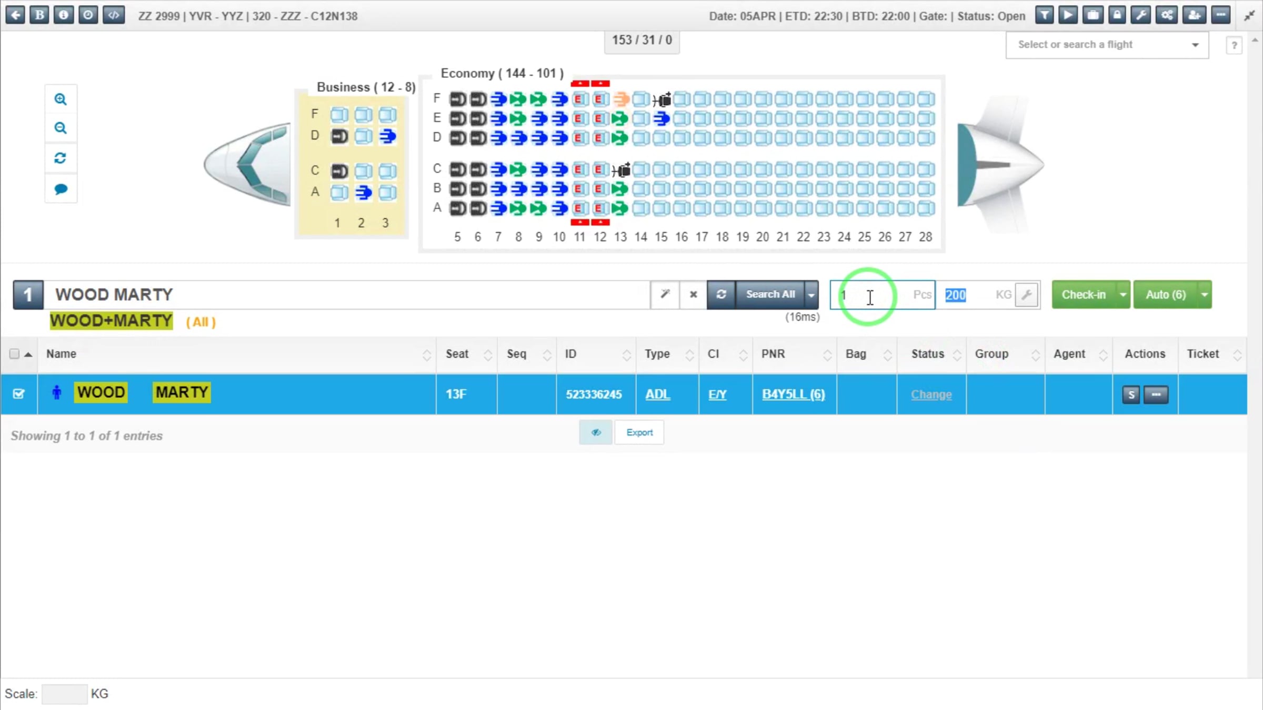The width and height of the screenshot is (1263, 710).
Task: Click the collapse fullscreen arrows icon
Action: [x=1250, y=16]
